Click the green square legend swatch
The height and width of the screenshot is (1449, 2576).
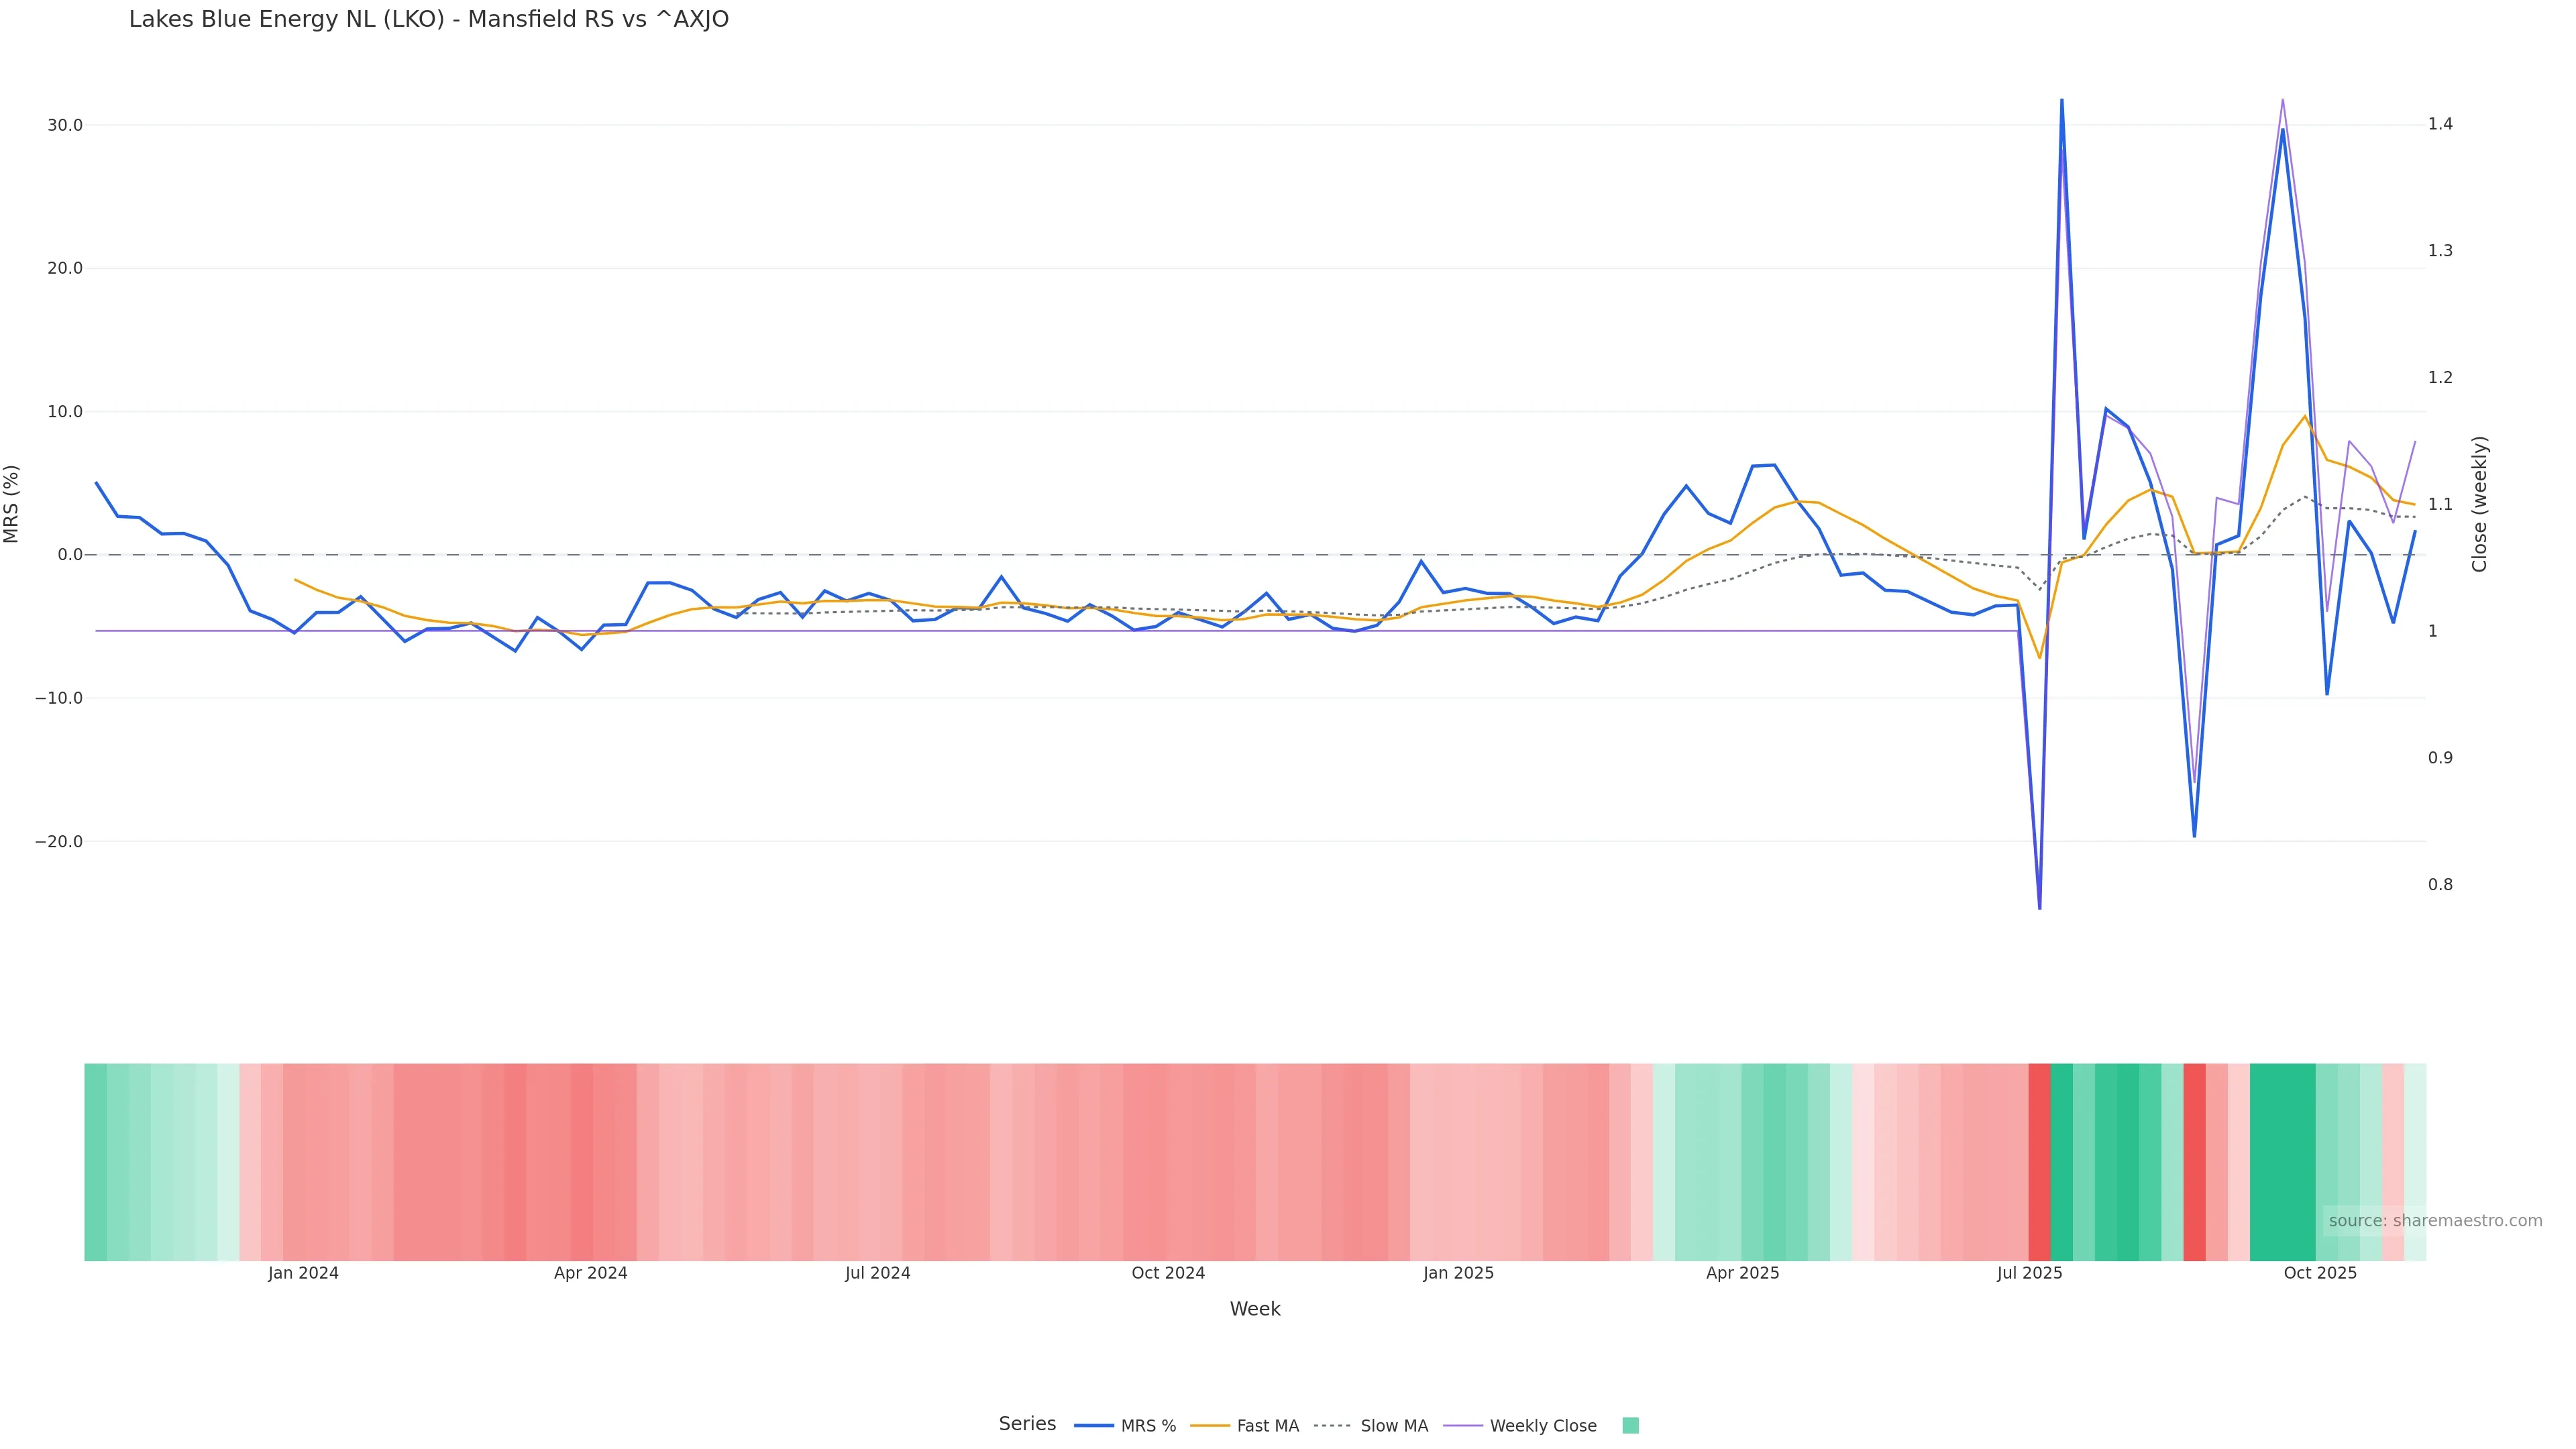click(1630, 1426)
